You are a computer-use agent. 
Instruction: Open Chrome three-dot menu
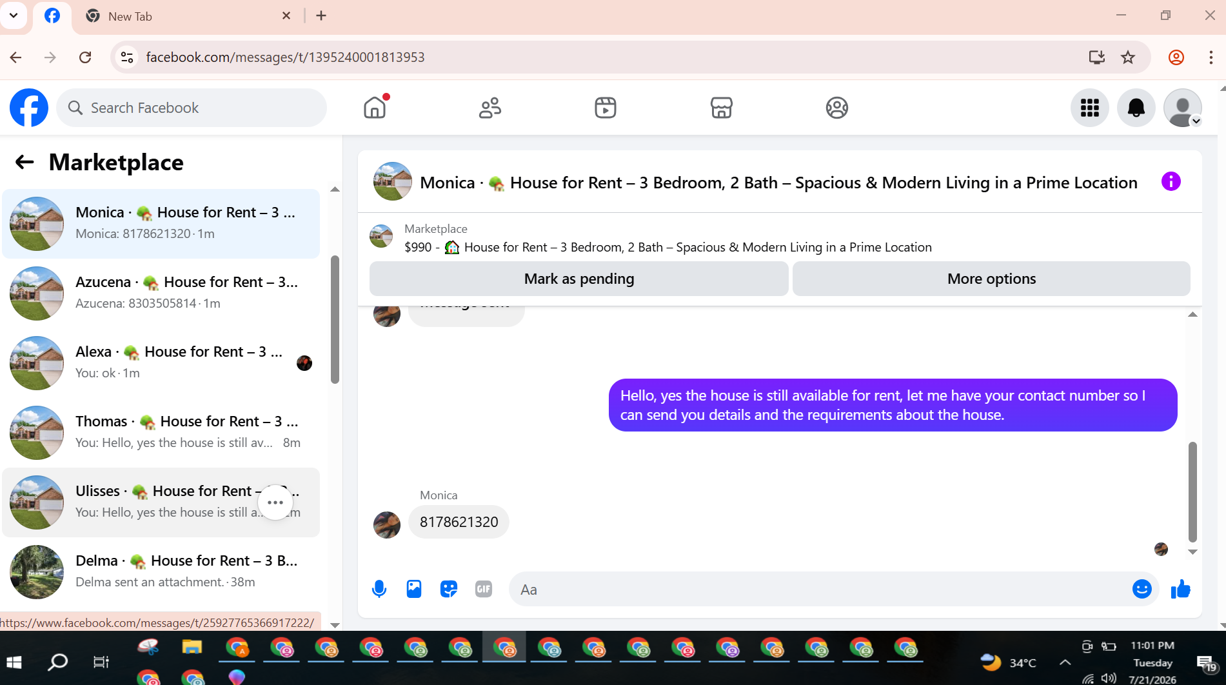click(1211, 57)
